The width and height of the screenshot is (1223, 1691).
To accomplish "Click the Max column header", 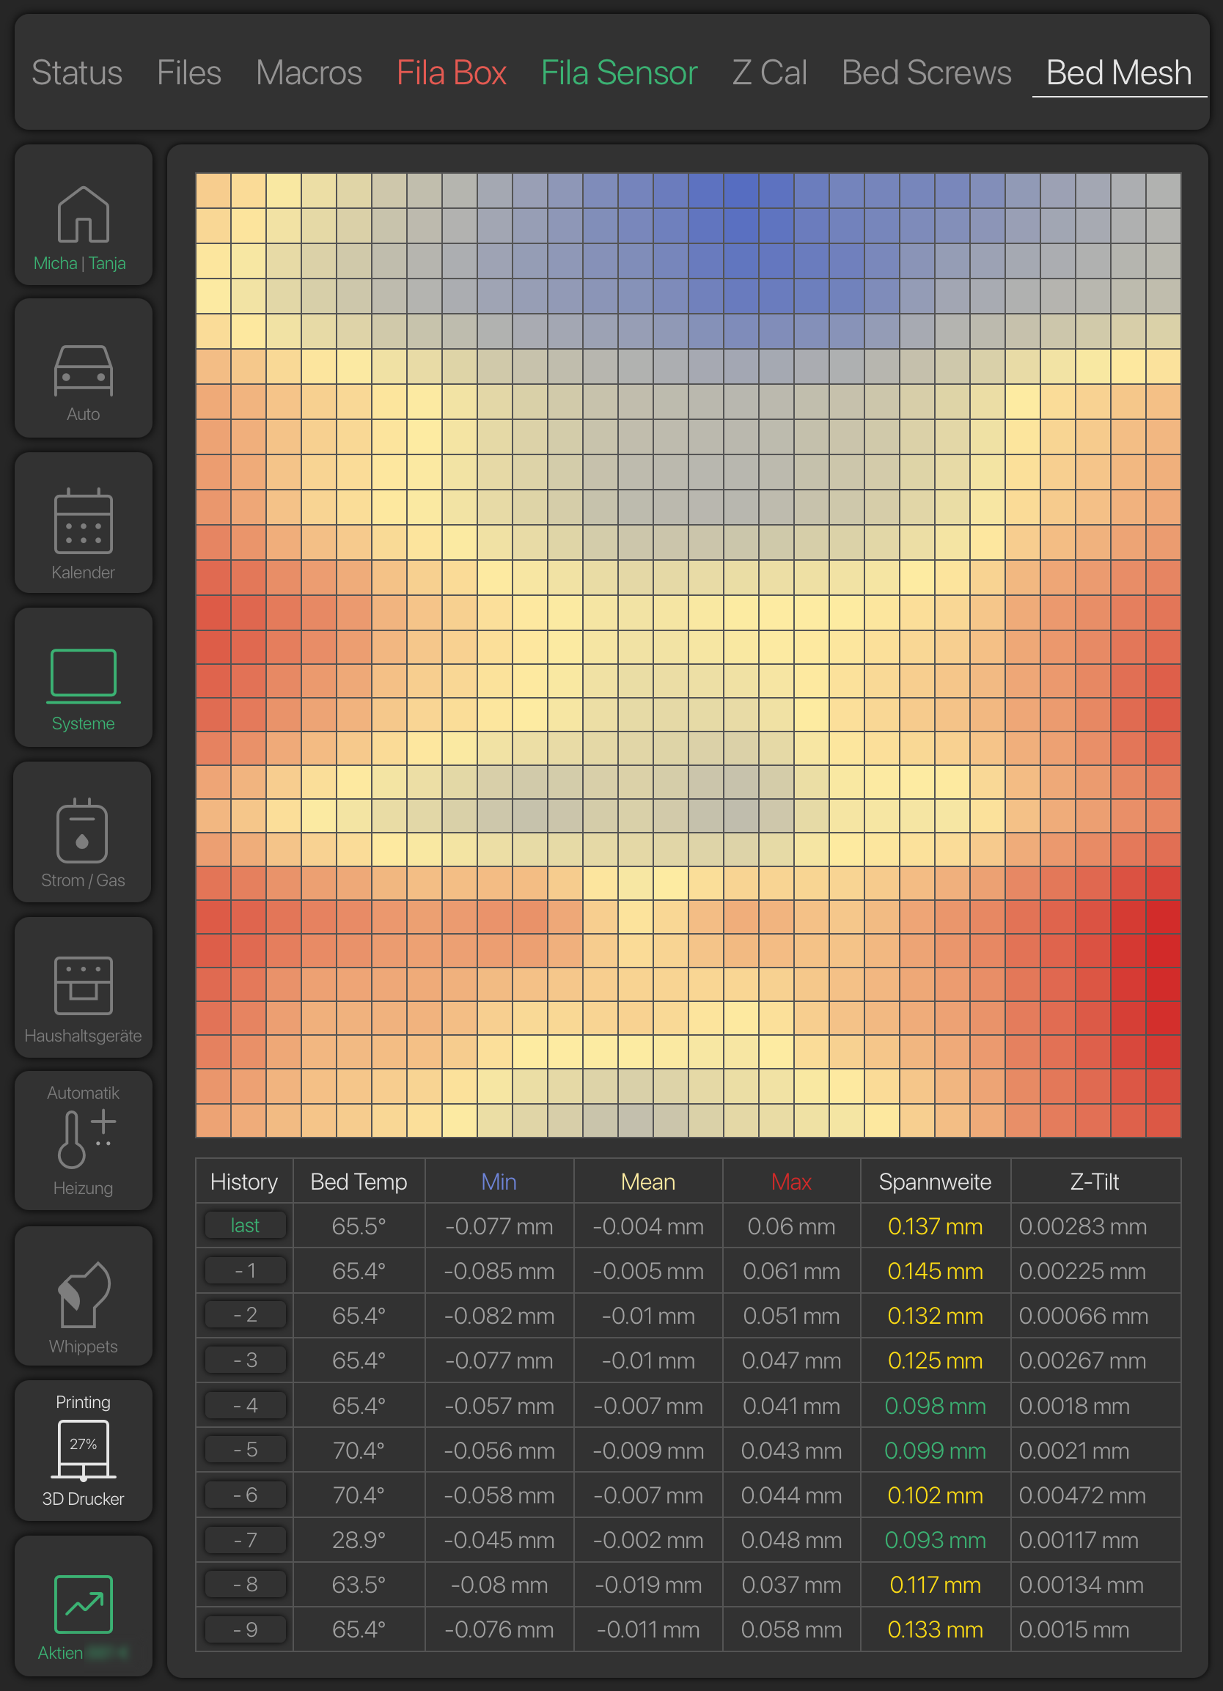I will pos(791,1181).
